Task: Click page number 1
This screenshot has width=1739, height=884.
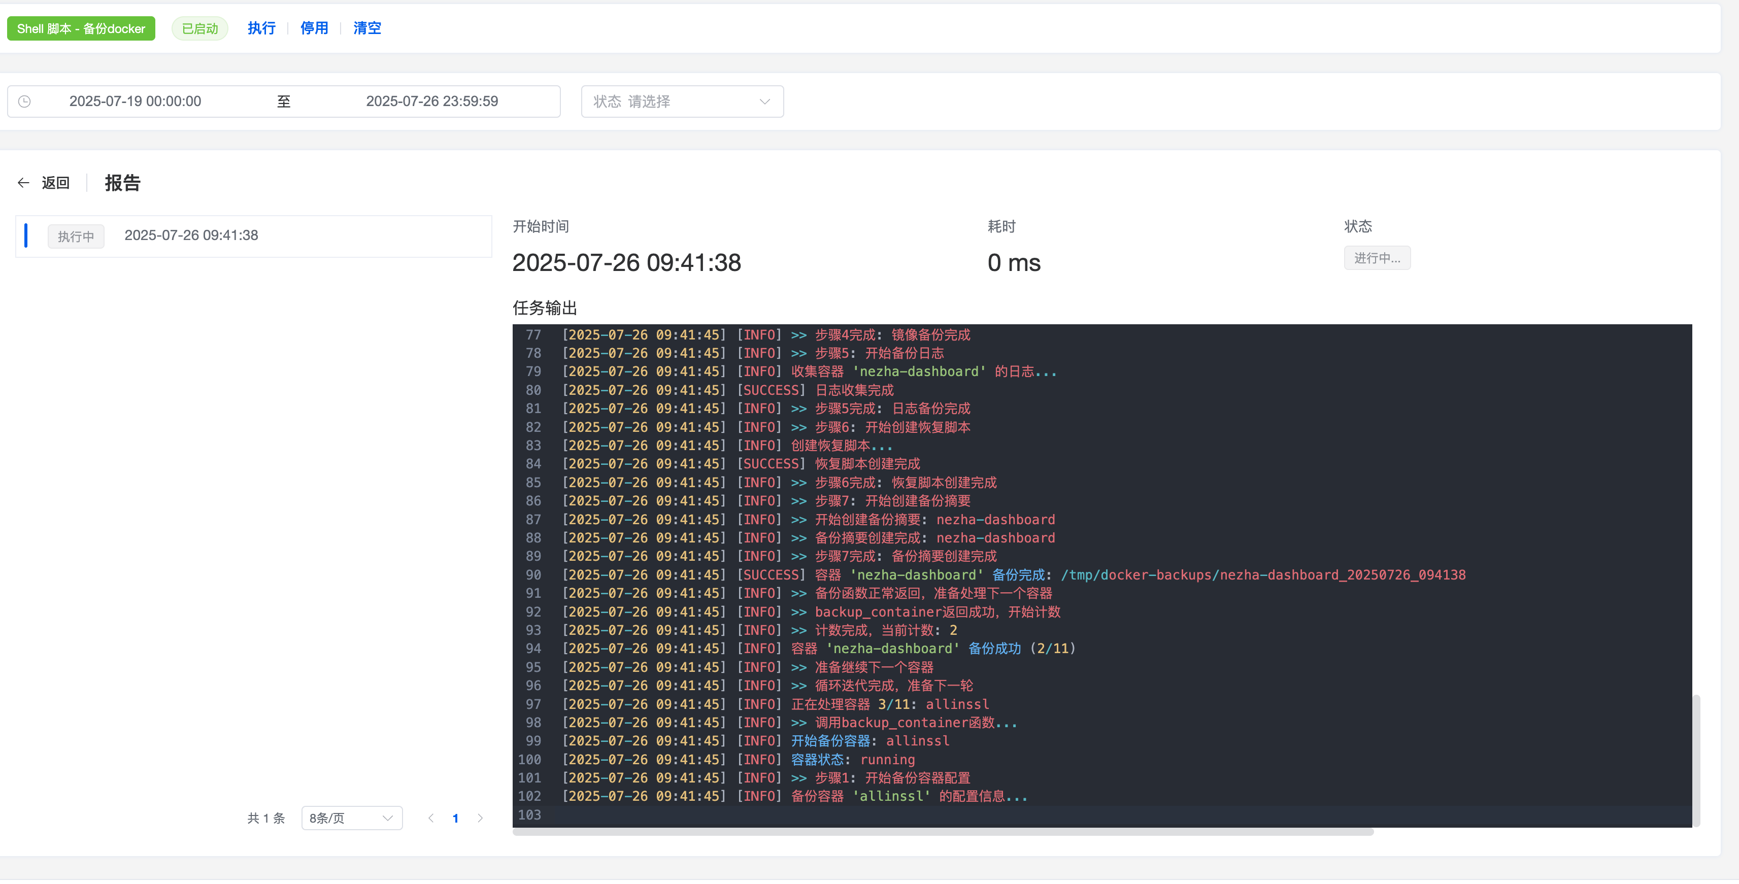Action: pyautogui.click(x=456, y=819)
